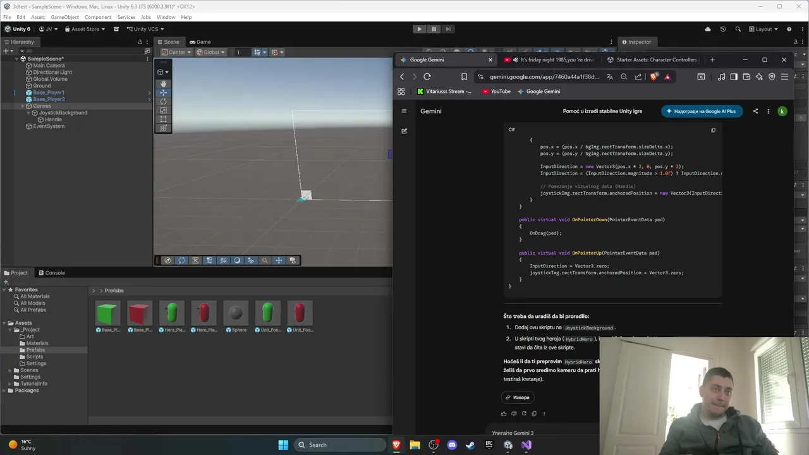The height and width of the screenshot is (455, 809).
Task: Share the Gemini conversation
Action: pyautogui.click(x=755, y=111)
